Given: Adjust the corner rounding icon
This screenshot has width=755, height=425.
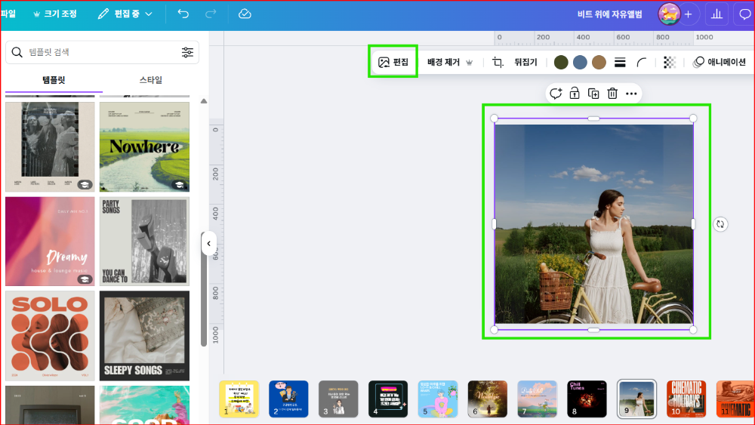Looking at the screenshot, I should [641, 62].
